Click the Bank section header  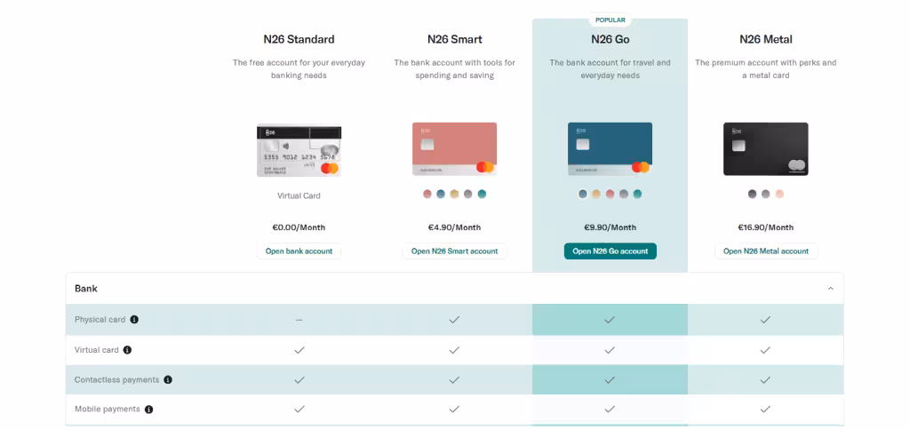pyautogui.click(x=86, y=289)
